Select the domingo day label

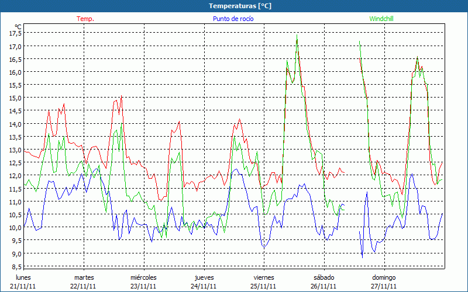[384, 277]
